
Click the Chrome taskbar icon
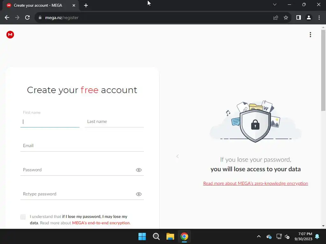tap(184, 236)
